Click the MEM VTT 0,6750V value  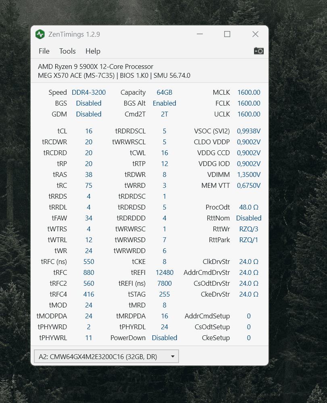[249, 185]
